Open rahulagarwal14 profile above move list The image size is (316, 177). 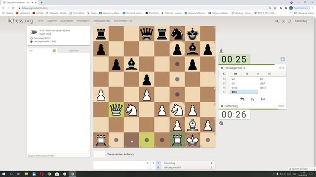(235, 68)
